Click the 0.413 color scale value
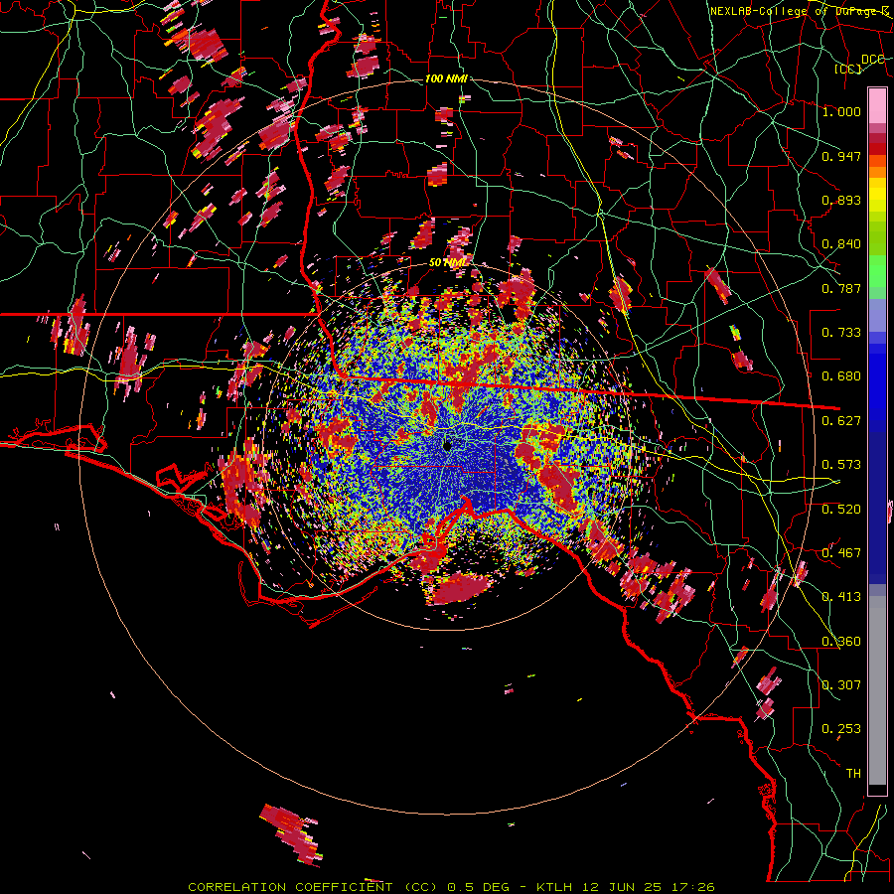This screenshot has width=894, height=894. coord(841,597)
